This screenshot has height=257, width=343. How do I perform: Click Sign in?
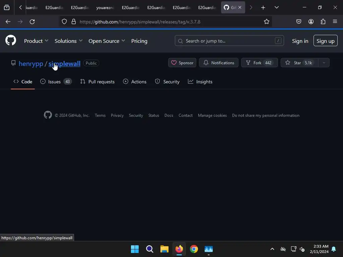click(x=300, y=41)
